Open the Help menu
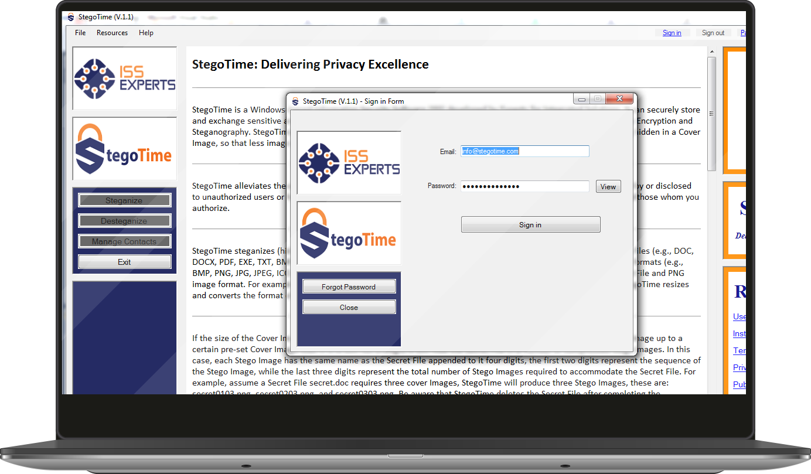The height and width of the screenshot is (474, 811). [146, 33]
